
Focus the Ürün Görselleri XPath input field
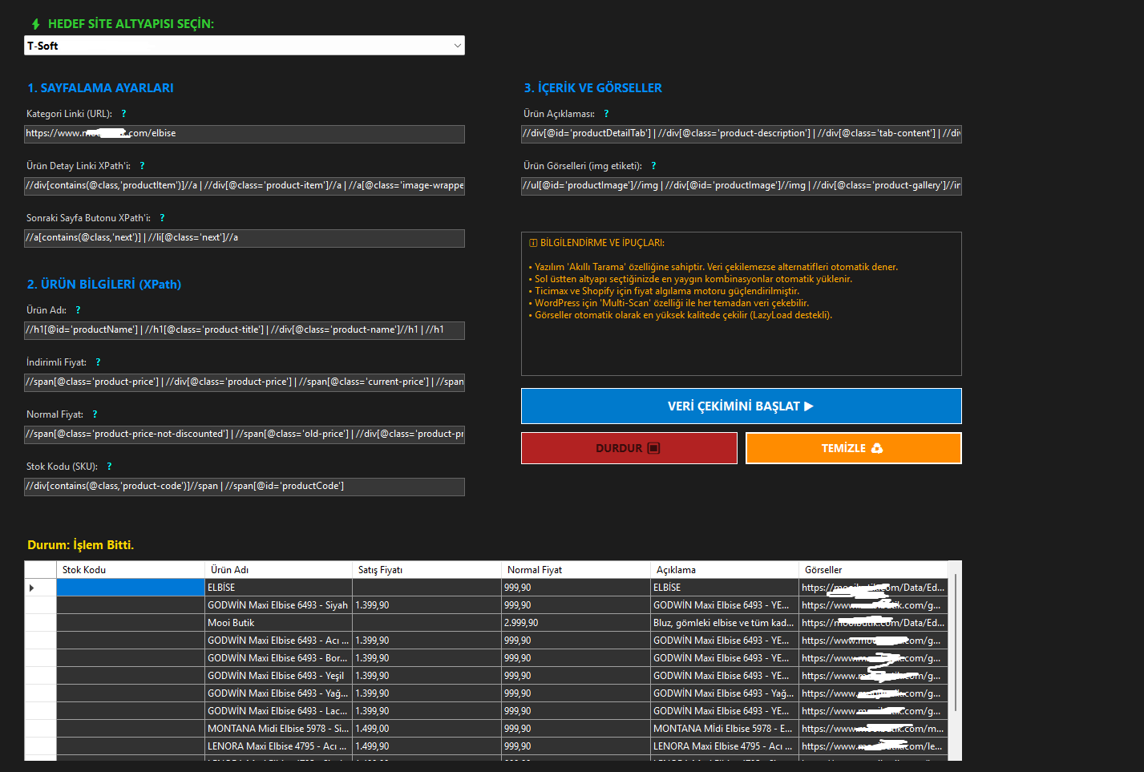pyautogui.click(x=742, y=186)
